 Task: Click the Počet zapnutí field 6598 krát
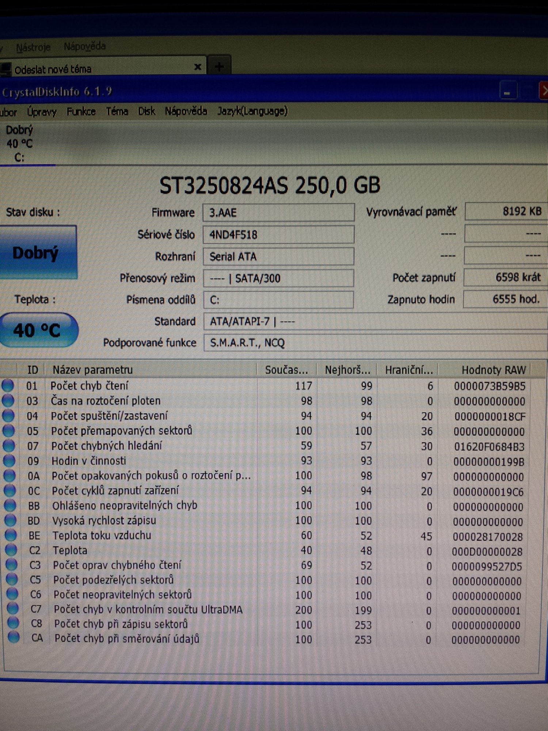[x=506, y=277]
